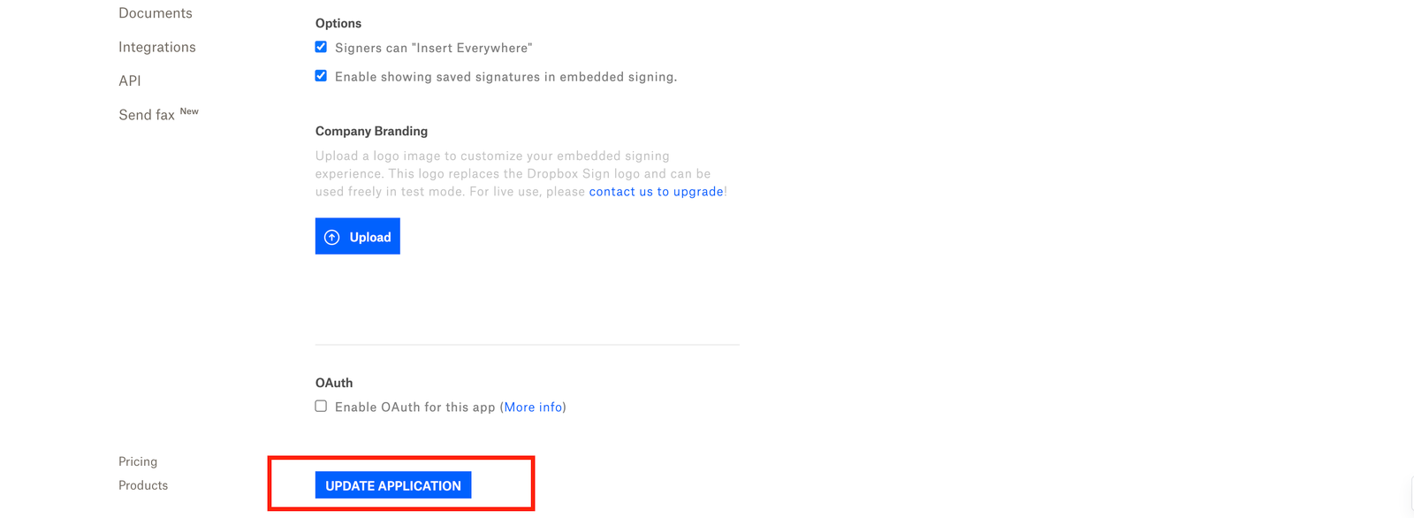Click the divider area below the Upload button
The image size is (1414, 518).
(527, 344)
